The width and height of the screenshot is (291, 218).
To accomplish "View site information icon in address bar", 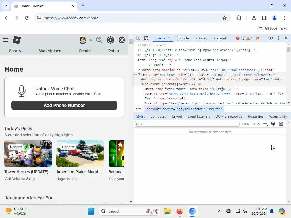I will click(x=39, y=18).
